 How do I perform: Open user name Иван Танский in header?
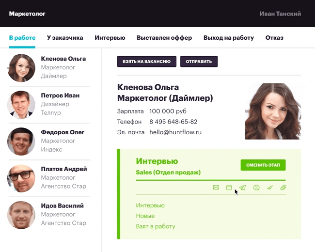(x=280, y=14)
